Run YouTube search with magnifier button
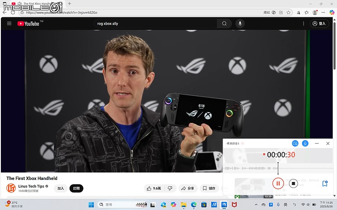The width and height of the screenshot is (337, 210). (224, 24)
